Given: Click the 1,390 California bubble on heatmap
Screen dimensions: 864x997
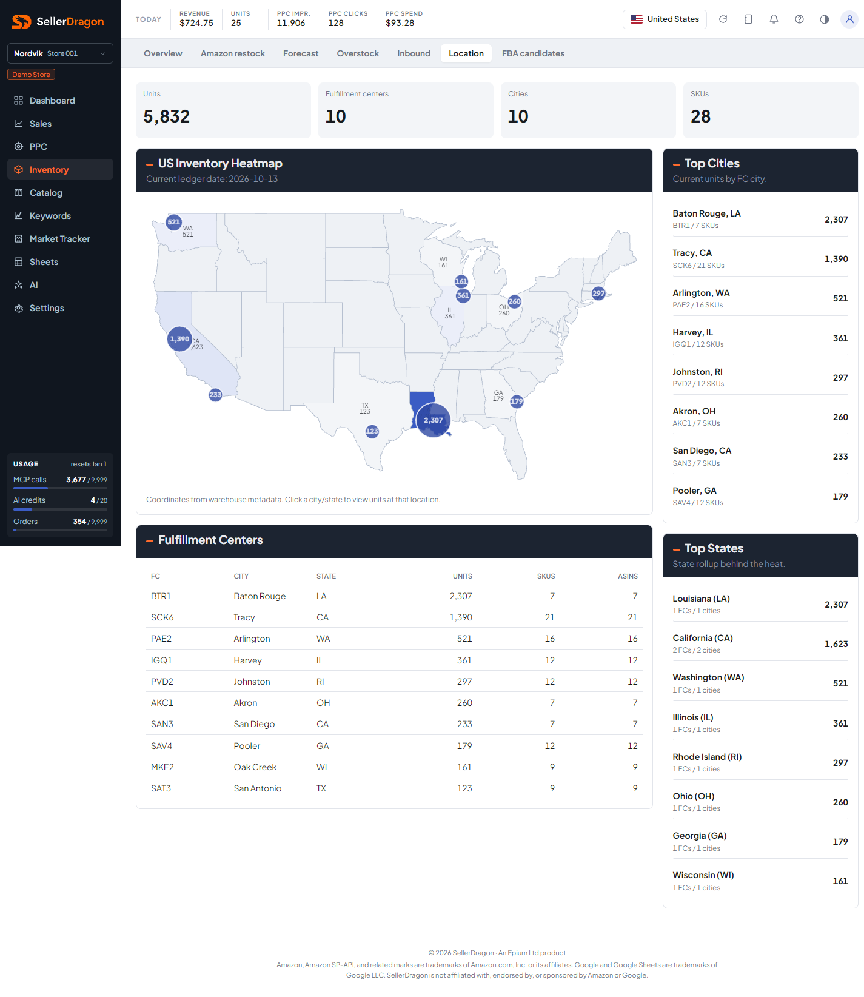Looking at the screenshot, I should 179,339.
